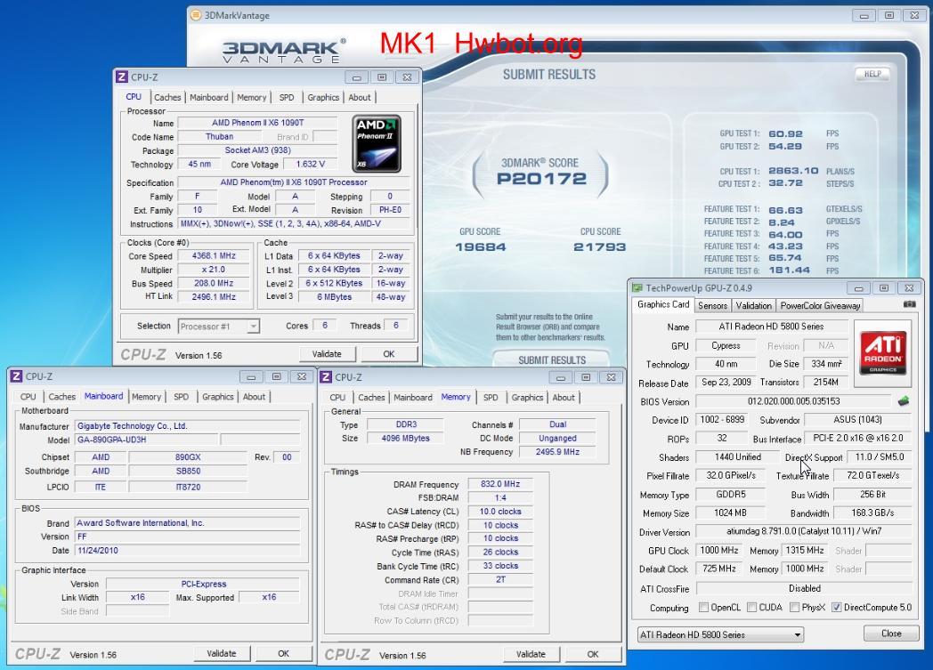
Task: Click the BIOS save chip icon in GPU-Z
Action: pyautogui.click(x=904, y=401)
